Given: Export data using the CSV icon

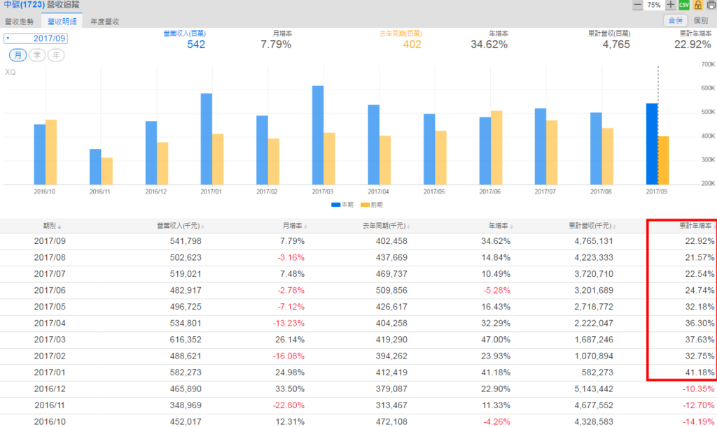Looking at the screenshot, I should coord(684,5).
